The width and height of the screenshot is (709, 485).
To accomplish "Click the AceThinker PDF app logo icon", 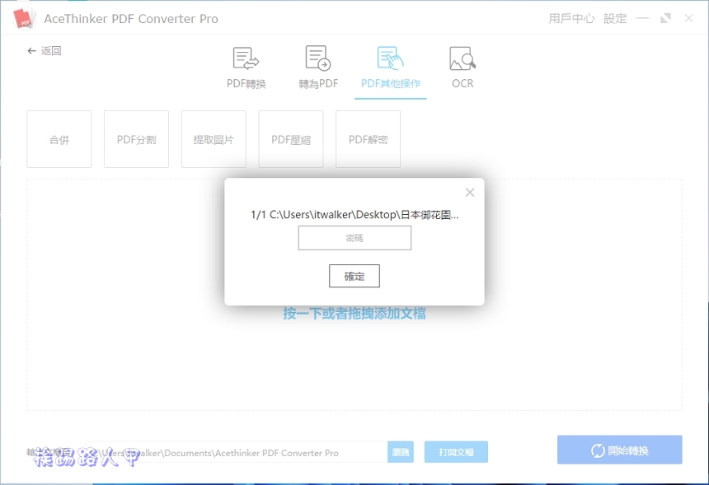I will [24, 18].
